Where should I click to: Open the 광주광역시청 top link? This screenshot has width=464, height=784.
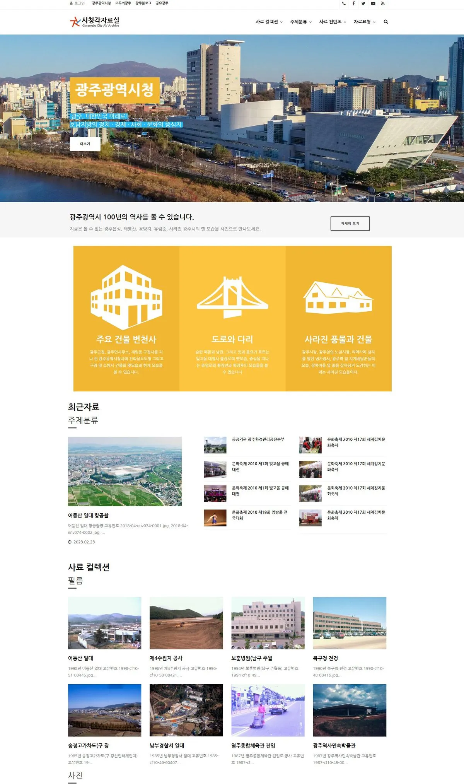tap(101, 3)
